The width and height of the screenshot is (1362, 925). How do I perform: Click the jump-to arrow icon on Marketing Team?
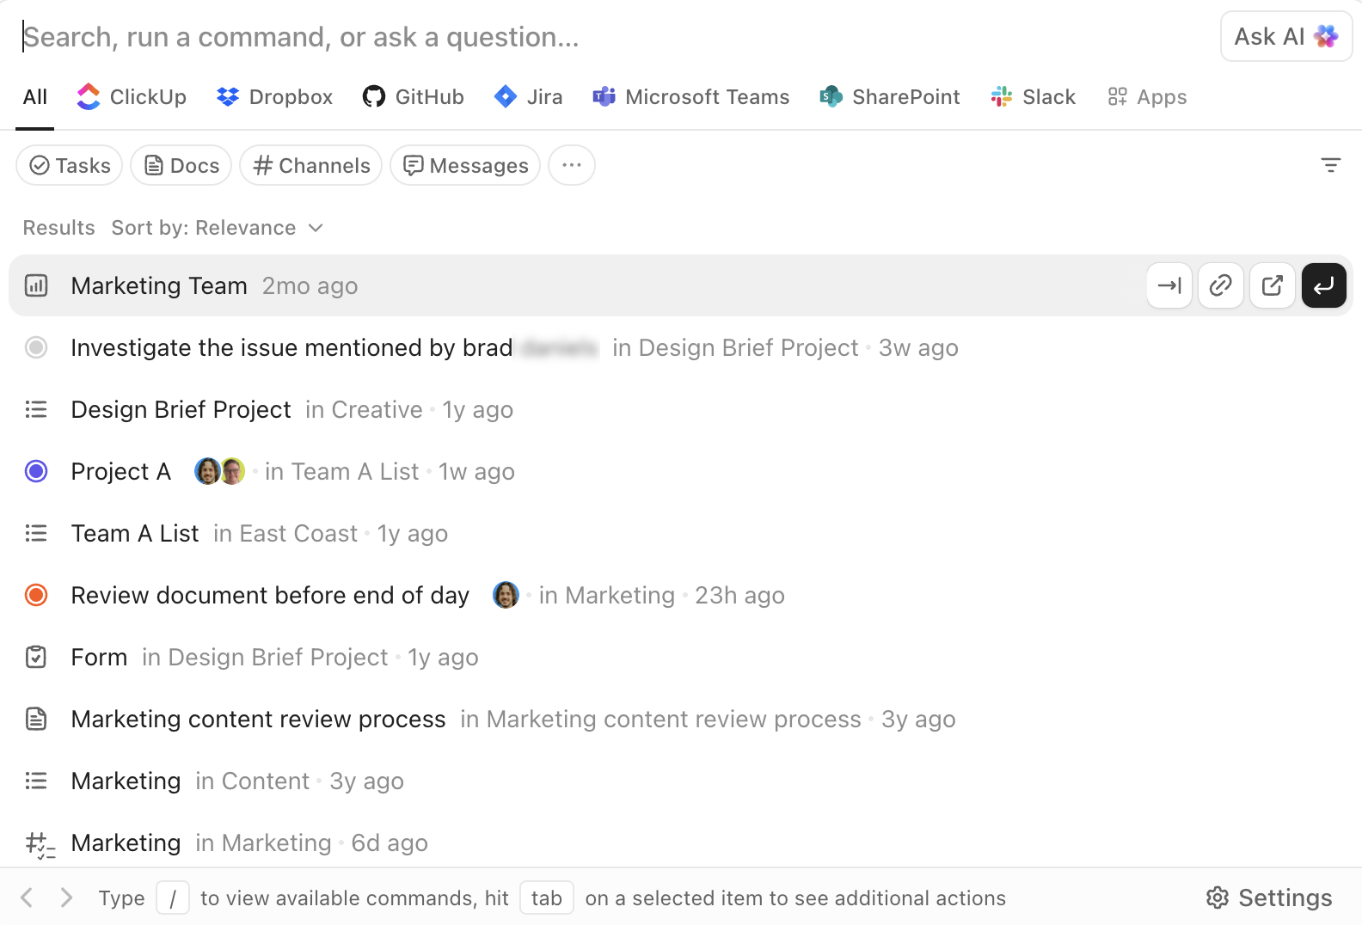click(x=1169, y=285)
